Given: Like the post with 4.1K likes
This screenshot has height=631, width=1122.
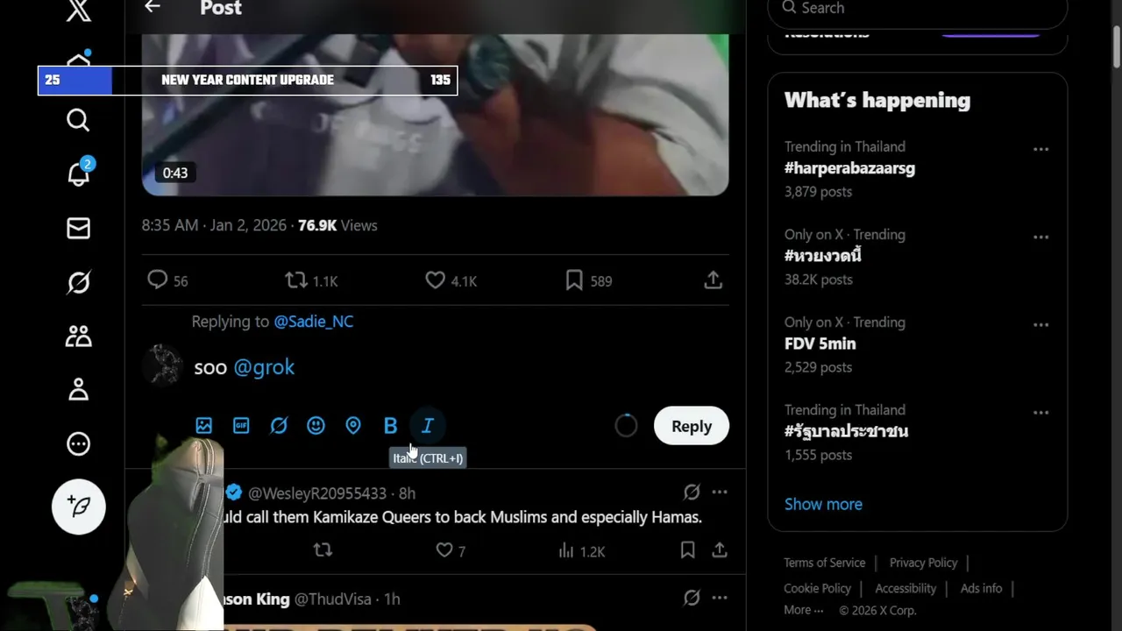Looking at the screenshot, I should point(436,280).
